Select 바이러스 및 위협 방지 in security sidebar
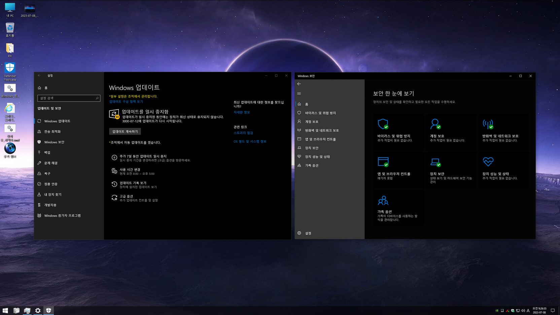 click(329, 113)
